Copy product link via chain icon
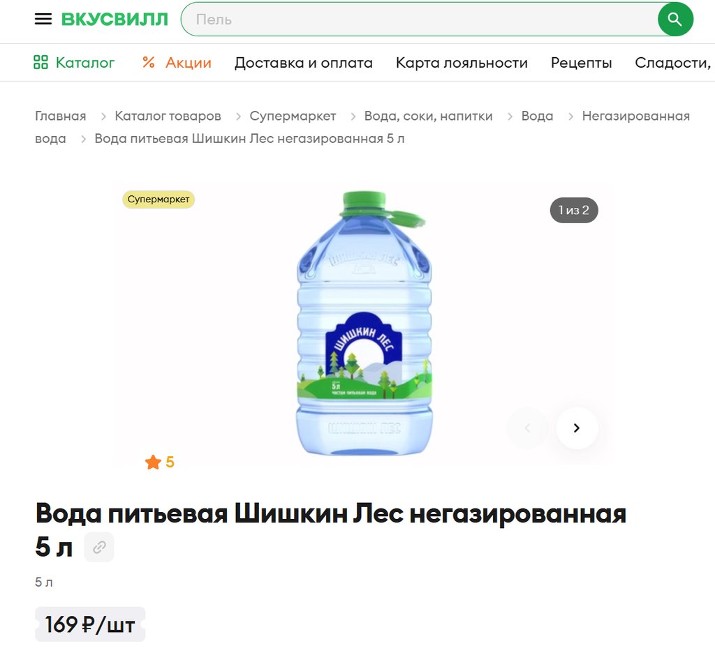The width and height of the screenshot is (715, 648). [x=99, y=547]
